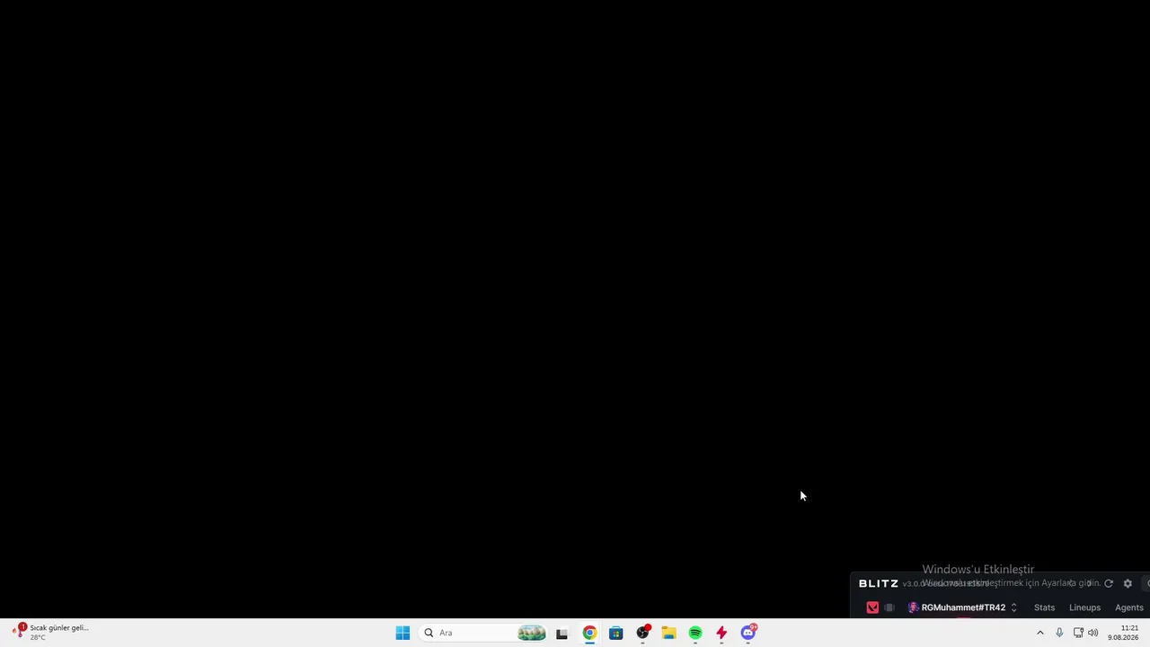Click the microphone tray icon

(x=1059, y=633)
